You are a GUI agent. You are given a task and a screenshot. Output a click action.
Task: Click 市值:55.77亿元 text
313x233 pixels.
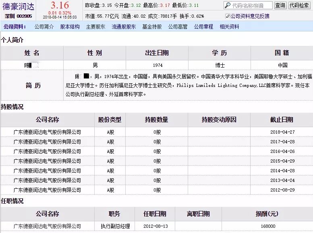tap(102, 16)
